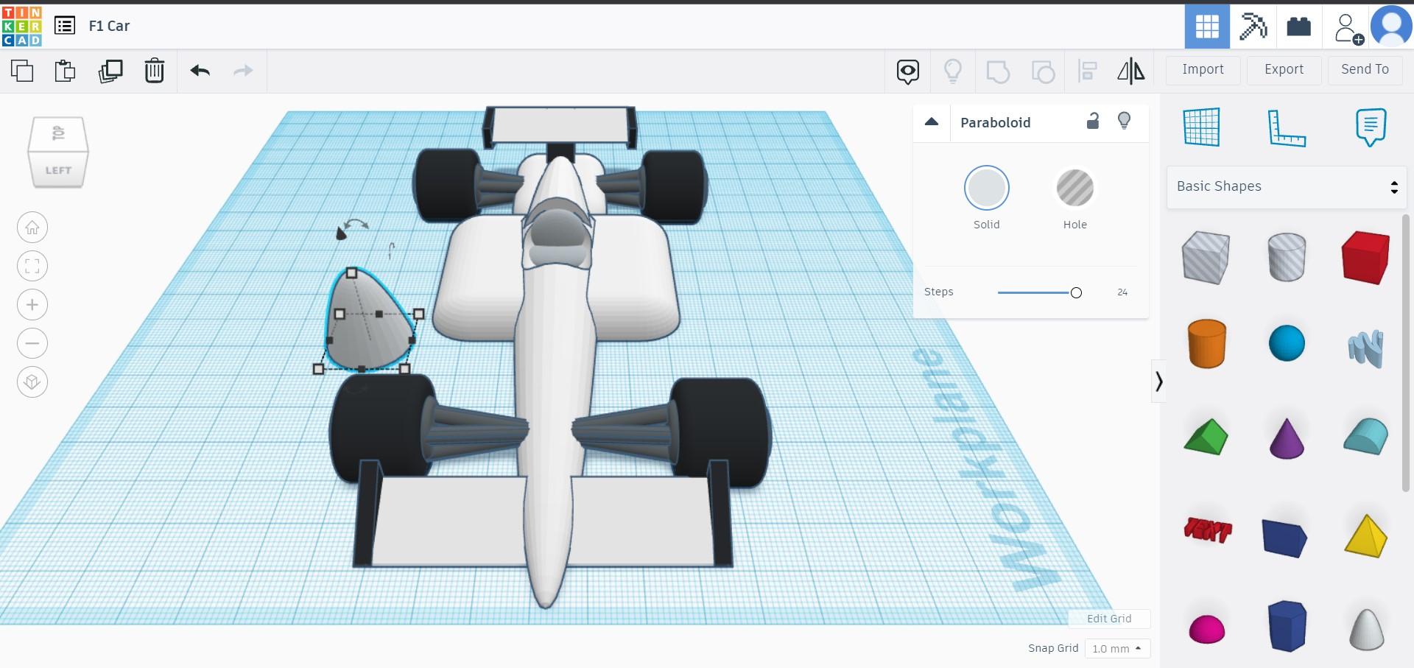Pick the teal Round Roof shape
The width and height of the screenshot is (1414, 668).
click(x=1365, y=436)
